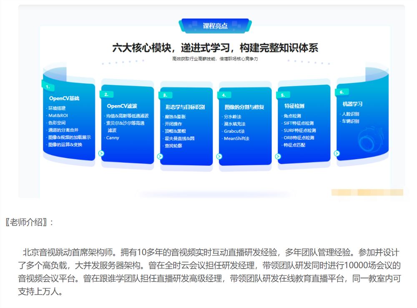
Task: Click the 查找轮廓 list item
Action: (173, 146)
